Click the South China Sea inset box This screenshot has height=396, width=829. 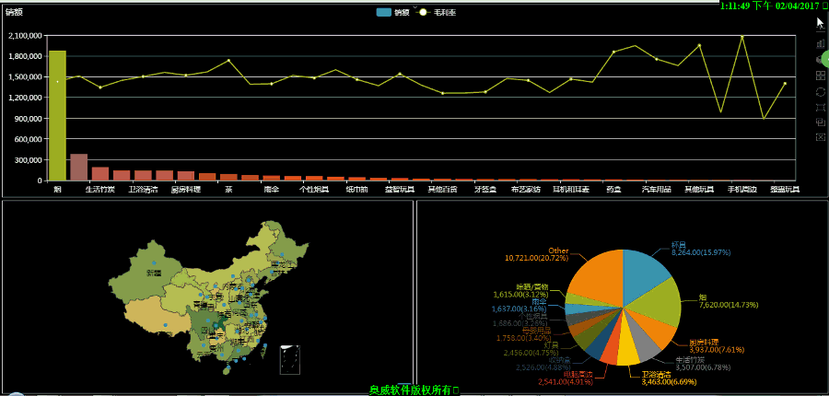(289, 359)
